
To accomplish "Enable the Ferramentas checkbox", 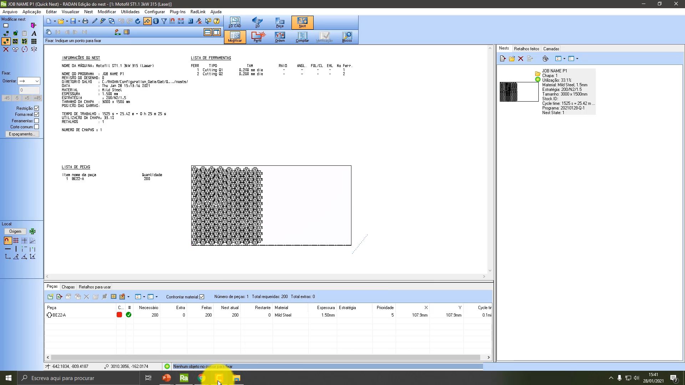I will point(37,121).
